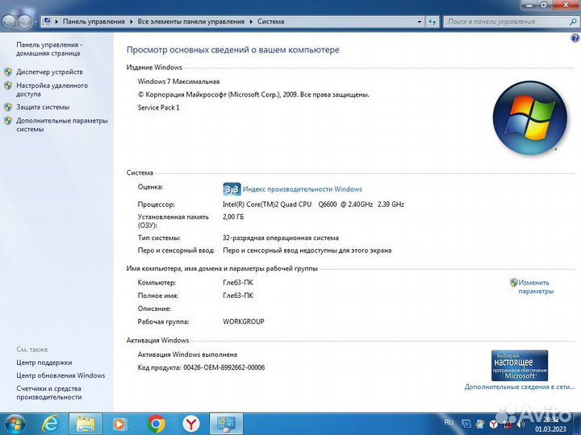
Task: Open Панель управления - домашняя страница
Action: click(x=49, y=49)
